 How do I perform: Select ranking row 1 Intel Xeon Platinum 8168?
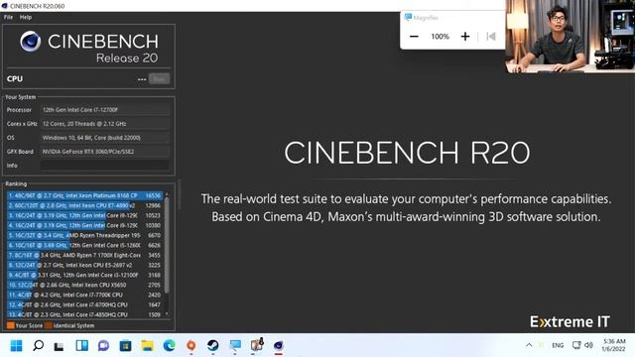pyautogui.click(x=84, y=195)
